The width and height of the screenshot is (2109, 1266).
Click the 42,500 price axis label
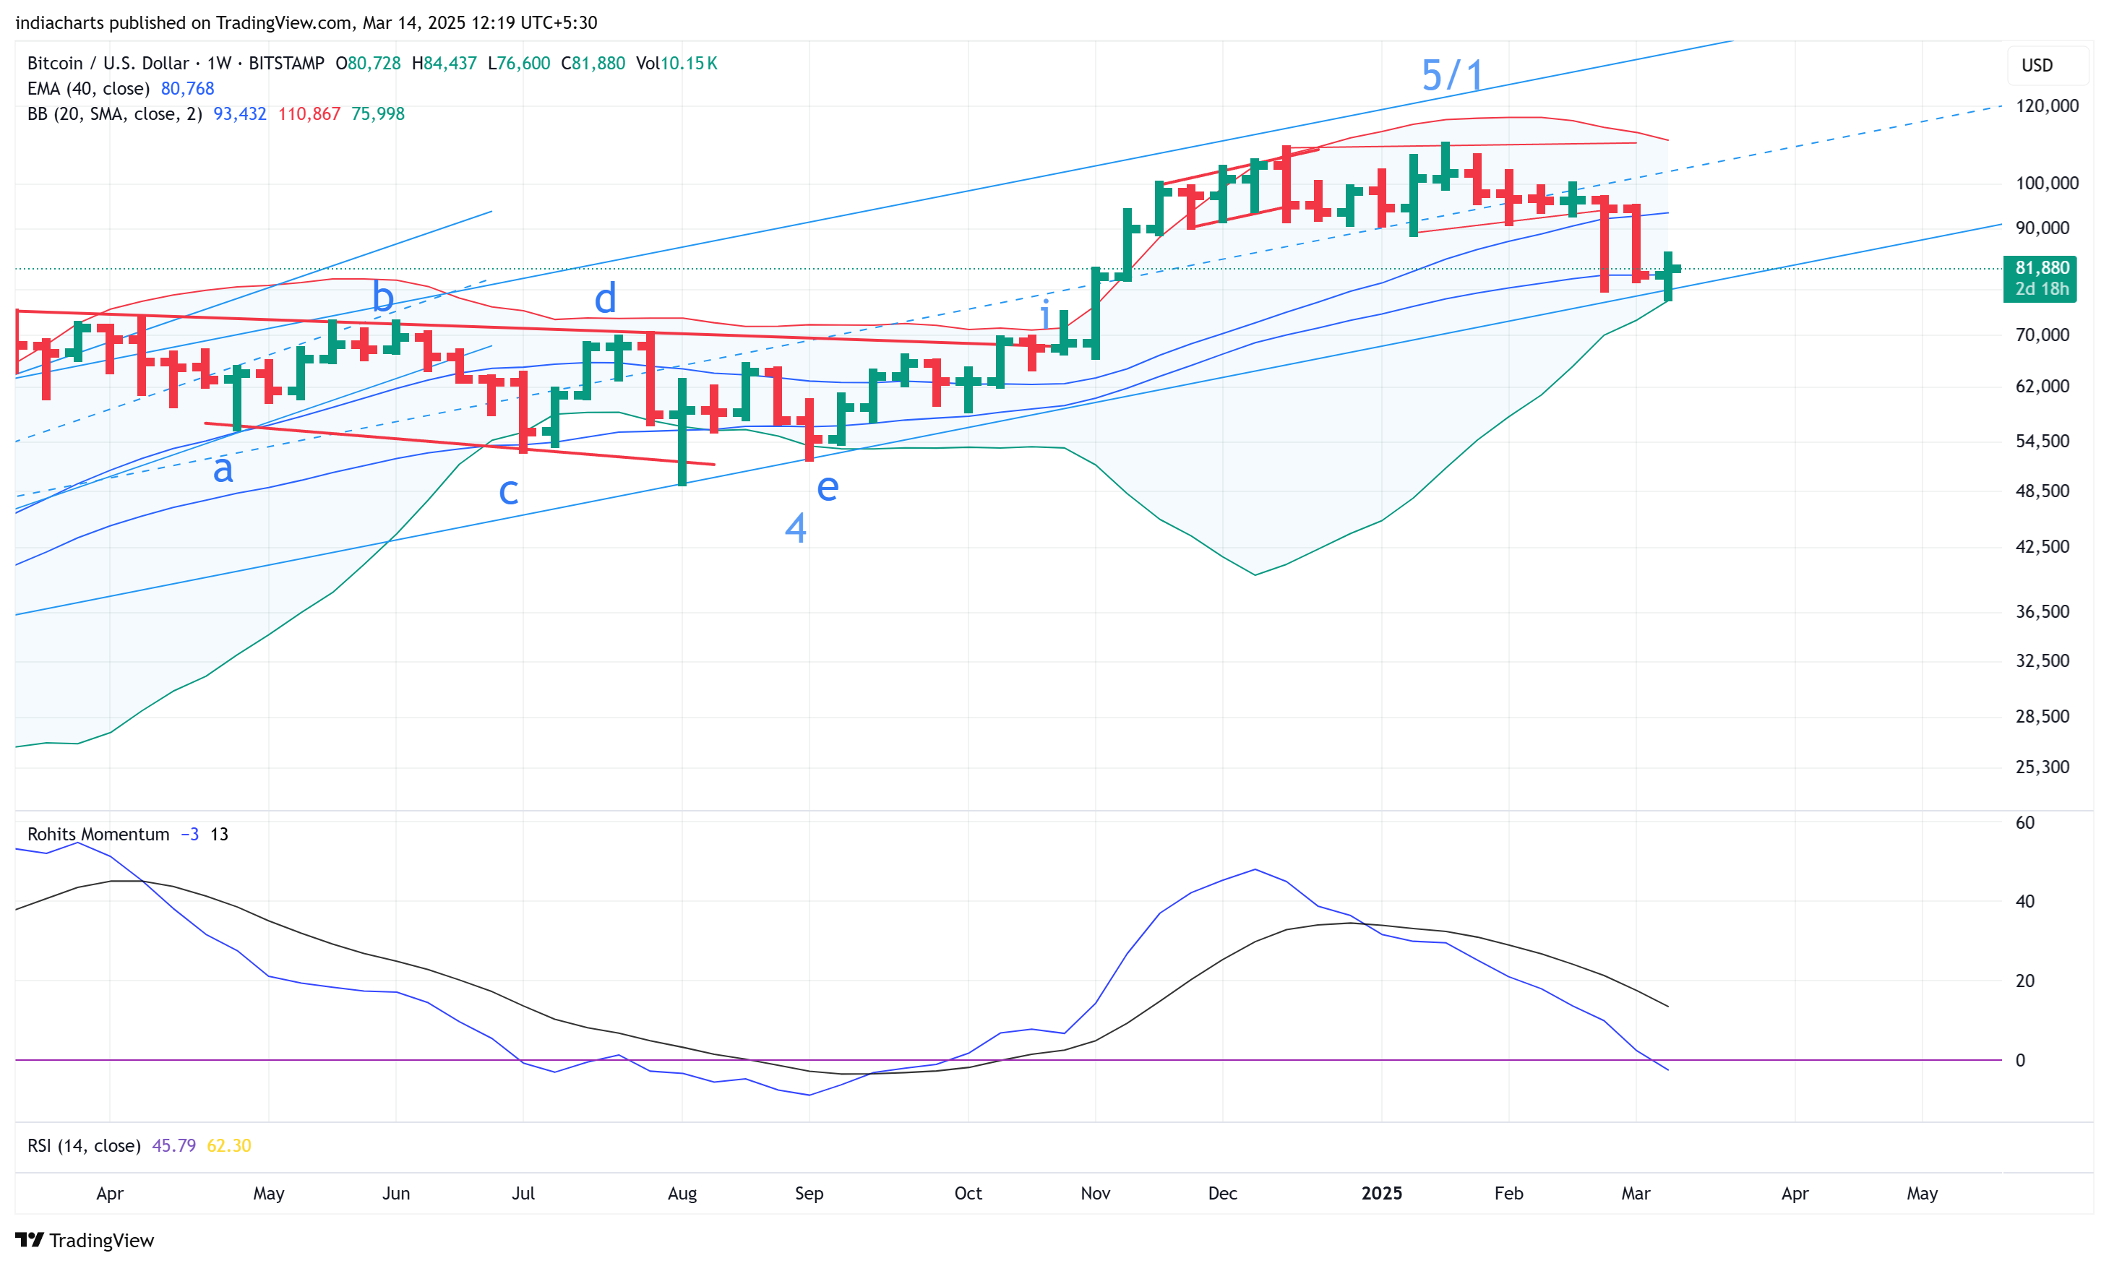(2042, 547)
